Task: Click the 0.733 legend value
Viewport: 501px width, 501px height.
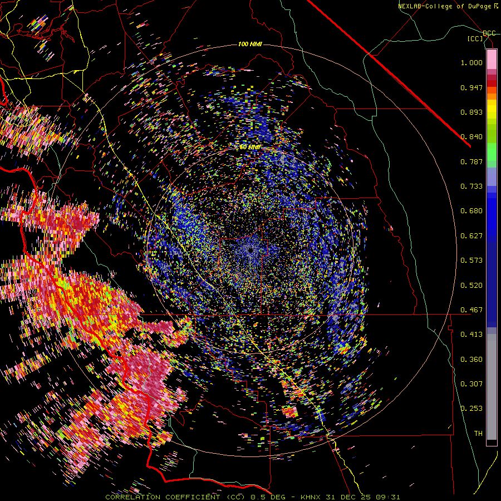Action: click(x=471, y=186)
